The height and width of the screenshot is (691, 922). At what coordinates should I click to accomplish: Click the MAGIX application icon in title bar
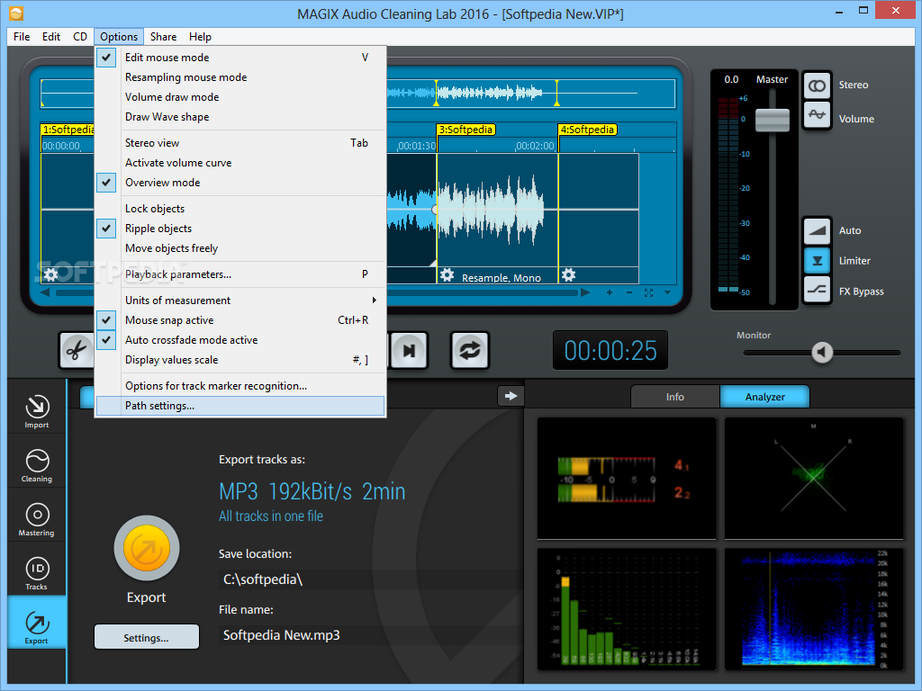(16, 13)
